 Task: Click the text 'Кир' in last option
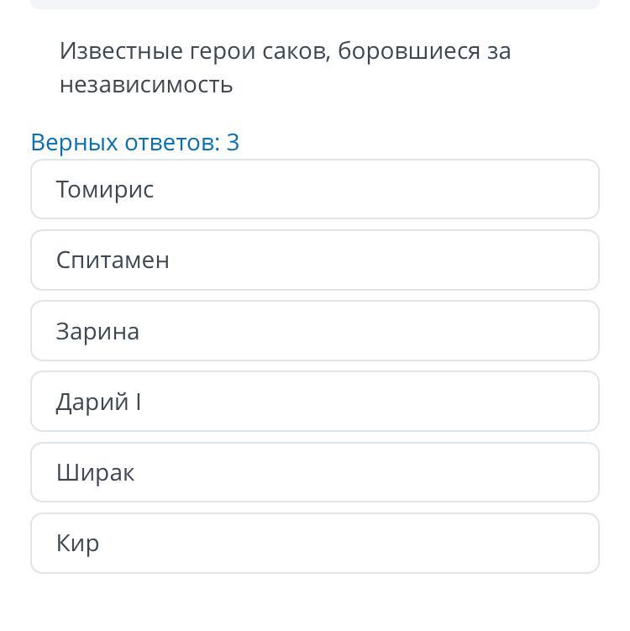tap(77, 544)
